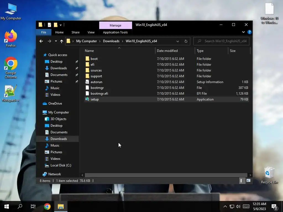Open the recent locations dropdown arrow
The image size is (283, 212).
pos(56,41)
